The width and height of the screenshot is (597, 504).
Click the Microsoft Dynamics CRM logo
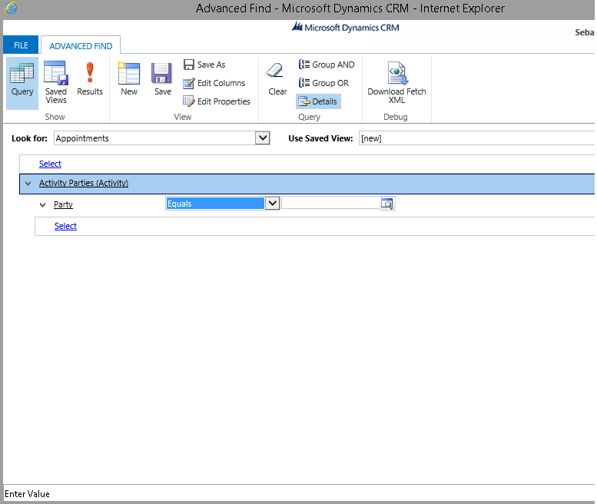click(345, 28)
